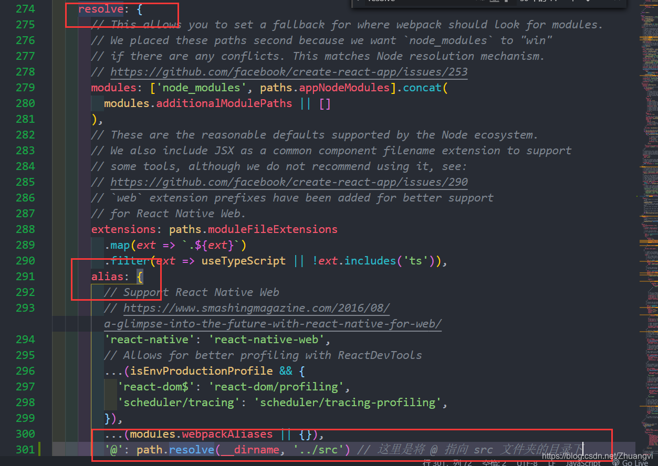Viewport: 658px width, 466px height.
Task: Click the concat method call
Action: pyautogui.click(x=422, y=88)
